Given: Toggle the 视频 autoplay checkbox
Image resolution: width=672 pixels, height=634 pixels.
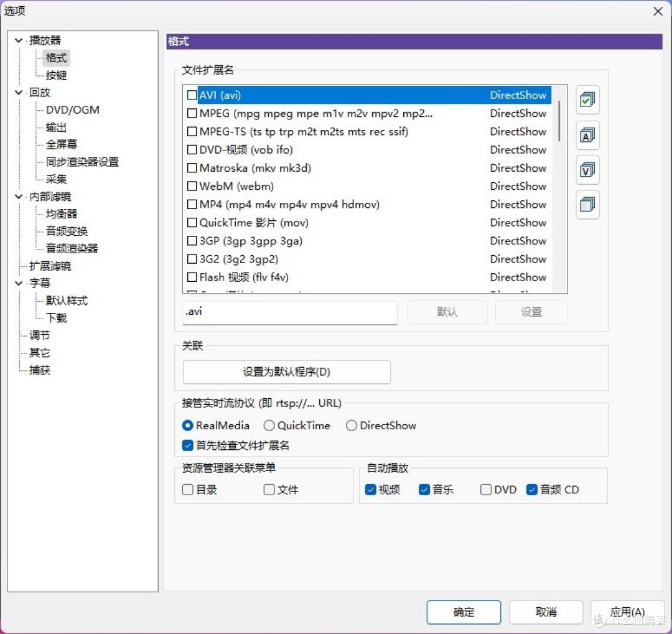Looking at the screenshot, I should (371, 490).
